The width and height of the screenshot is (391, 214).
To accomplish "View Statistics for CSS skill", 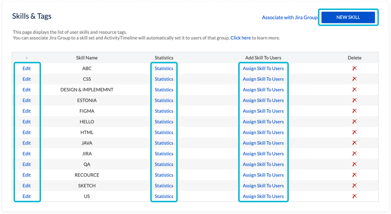I will [x=164, y=79].
